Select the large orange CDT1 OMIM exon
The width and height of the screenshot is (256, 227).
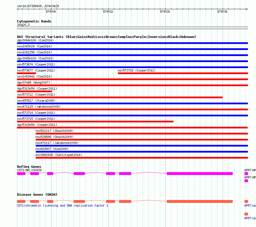pyautogui.click(x=200, y=201)
